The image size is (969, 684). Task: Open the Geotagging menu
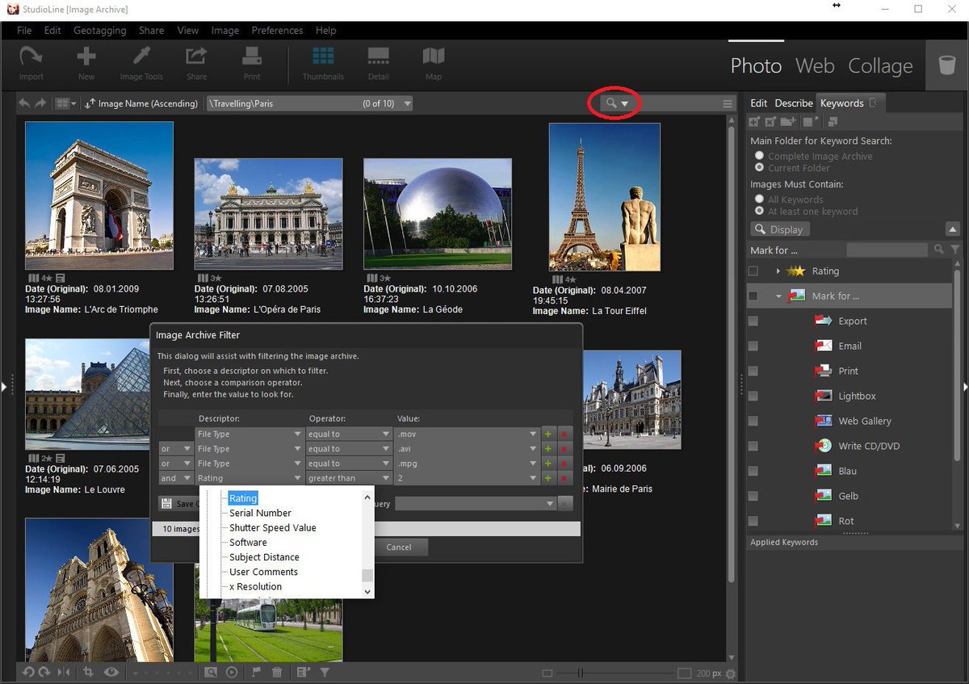click(99, 31)
